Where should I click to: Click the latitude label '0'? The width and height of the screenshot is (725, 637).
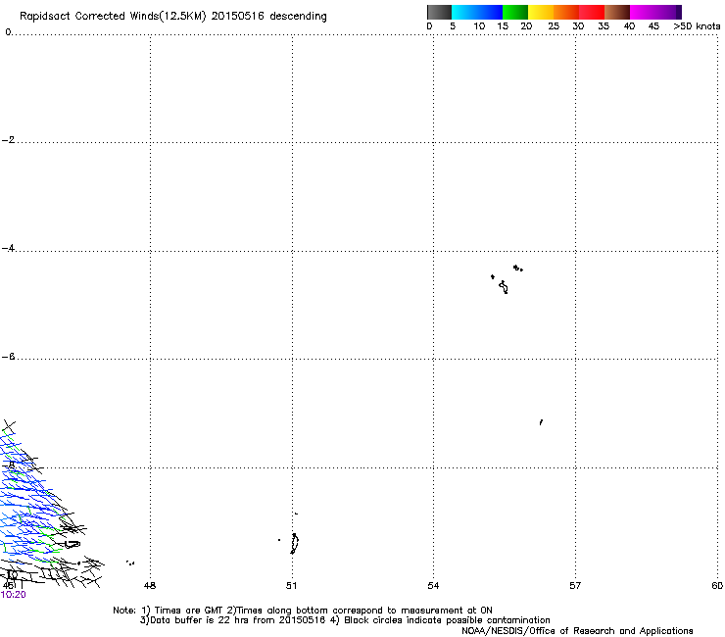[8, 32]
